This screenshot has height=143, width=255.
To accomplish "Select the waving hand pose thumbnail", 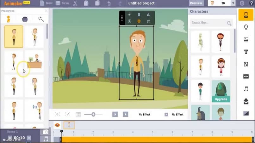I will (x=34, y=37).
